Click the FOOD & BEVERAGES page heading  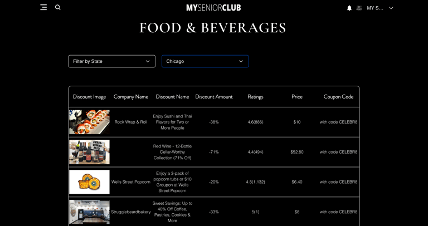pyautogui.click(x=213, y=28)
